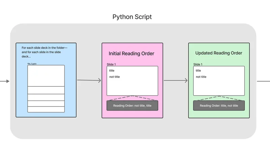Select 'not title' in Updated Reading Order slide
Image resolution: width=270 pixels, height=168 pixels.
coord(201,77)
